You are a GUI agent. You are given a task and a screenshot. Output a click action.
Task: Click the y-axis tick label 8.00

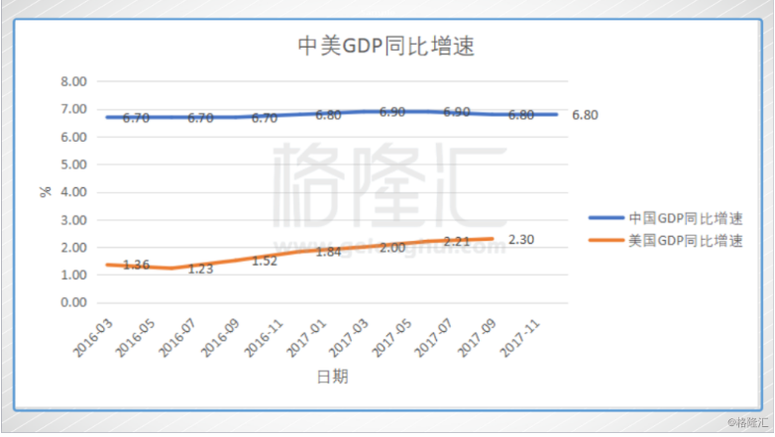pos(73,81)
